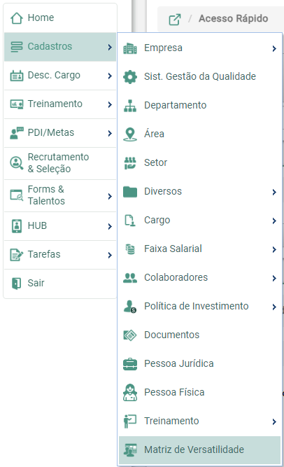
Task: Click the Acesso Rápido breadcrumb text
Action: coord(234,18)
